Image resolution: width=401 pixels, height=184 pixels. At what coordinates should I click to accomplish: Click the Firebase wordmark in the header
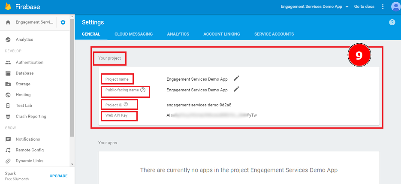tap(27, 7)
